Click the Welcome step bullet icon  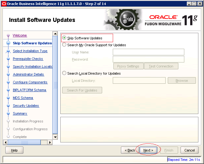point(8,35)
